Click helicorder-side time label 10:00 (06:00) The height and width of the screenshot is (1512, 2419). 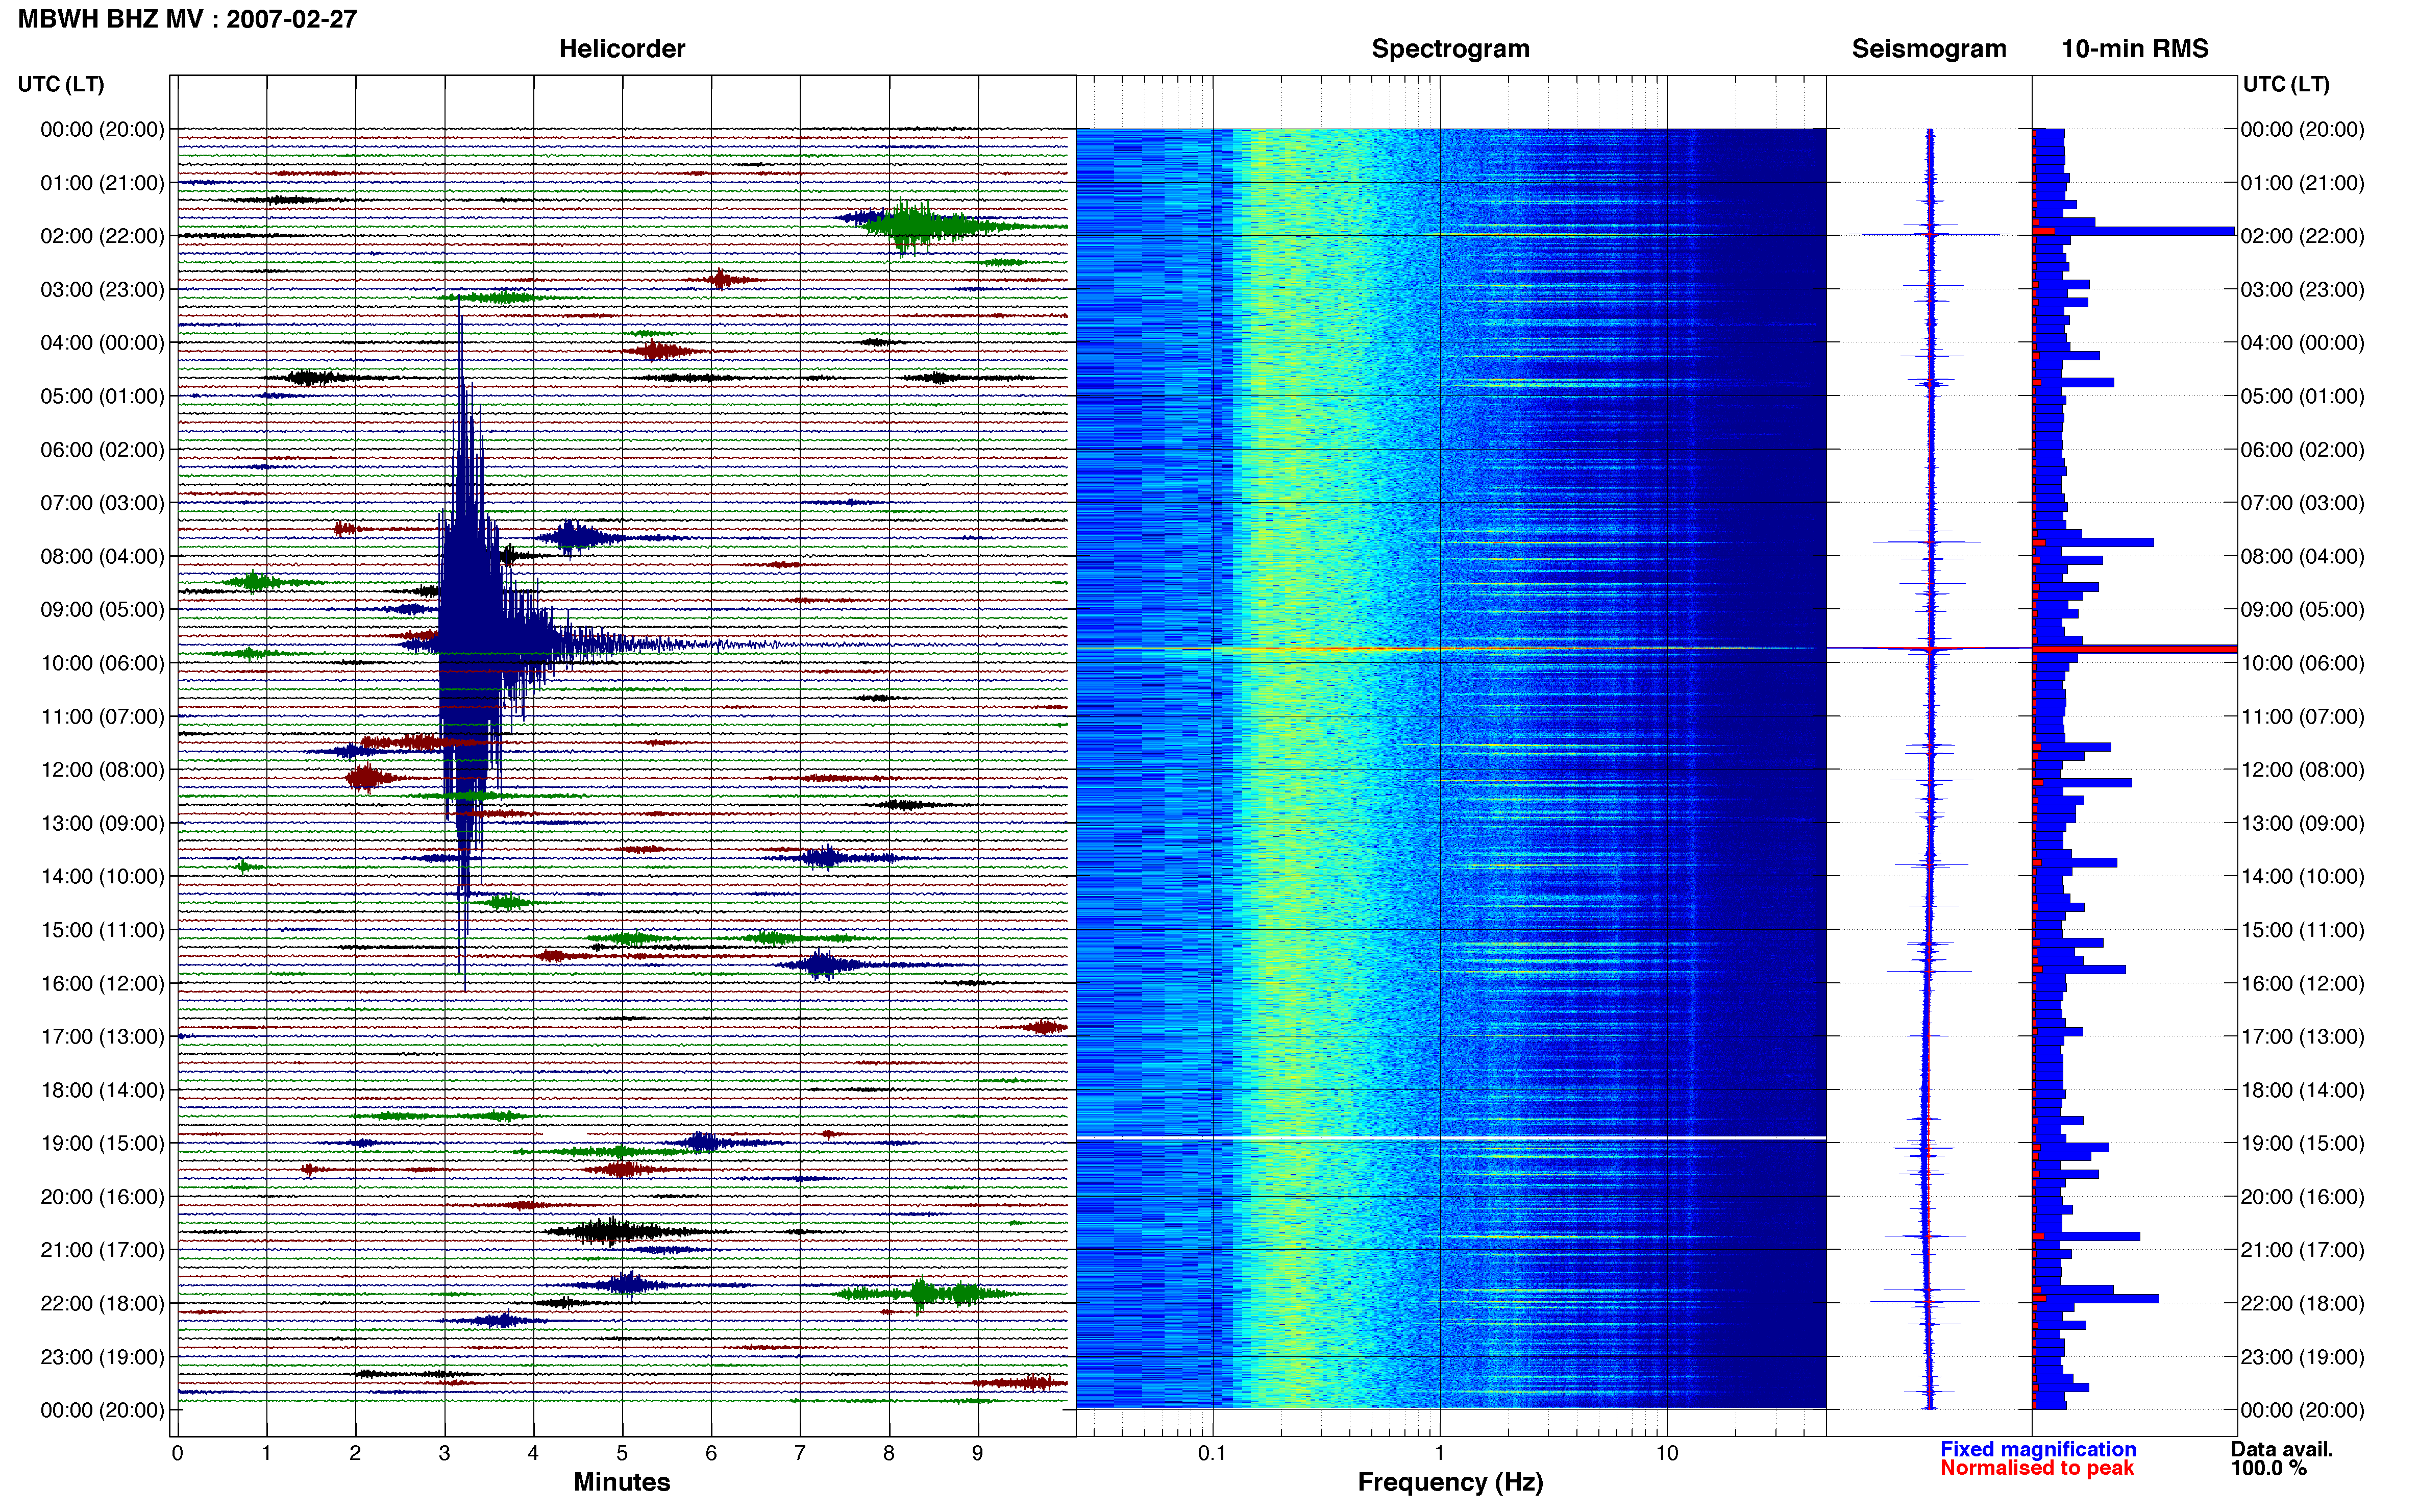pos(102,663)
